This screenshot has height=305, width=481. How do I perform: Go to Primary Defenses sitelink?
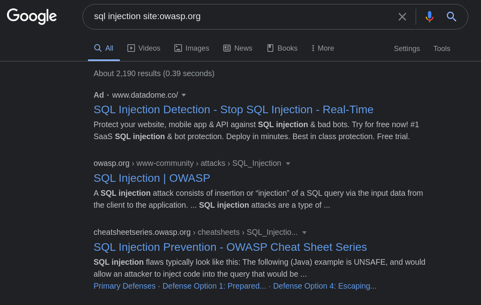[124, 286]
